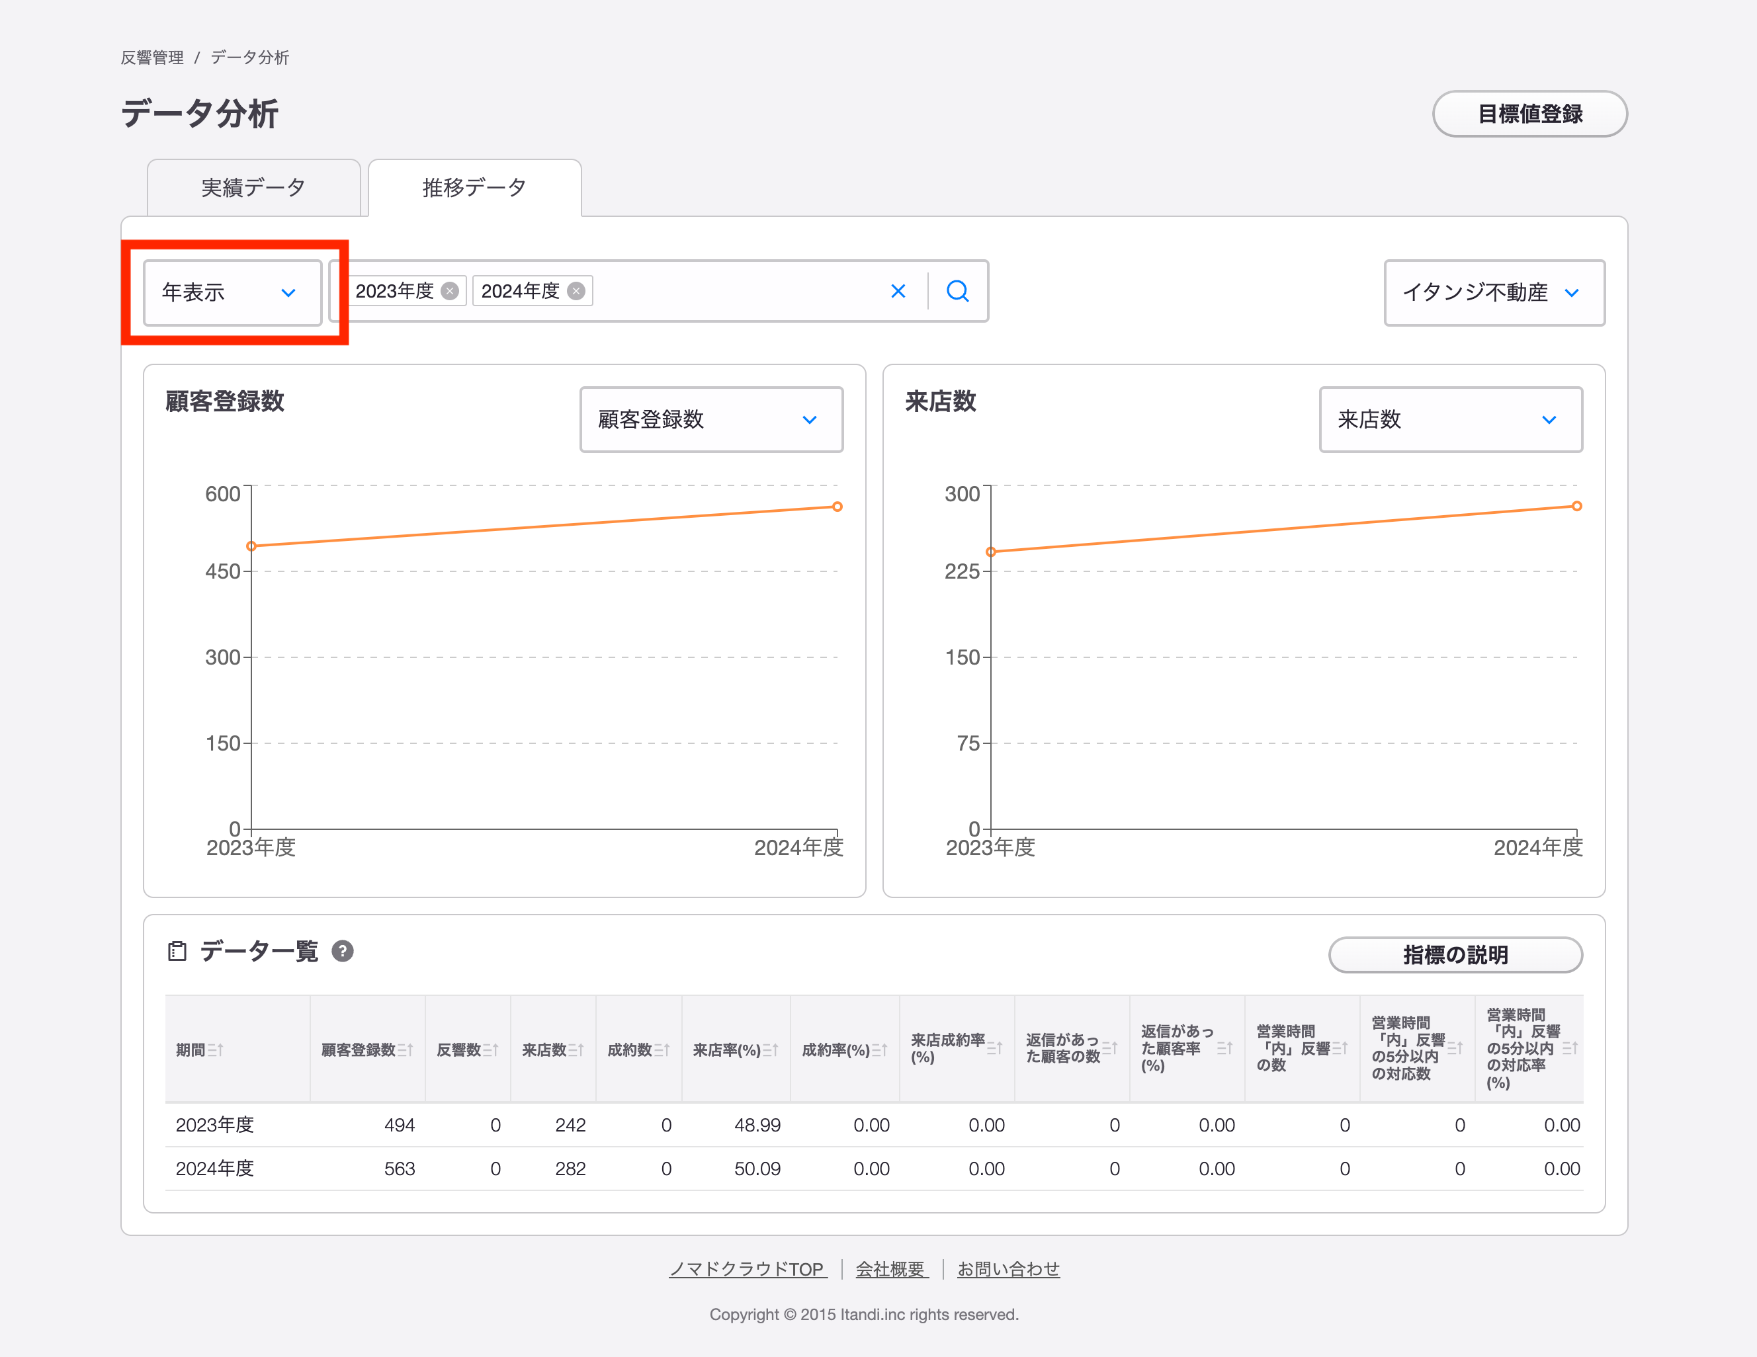
Task: Sort by 5分以内の対応率(%) column icon
Action: tap(1570, 1048)
